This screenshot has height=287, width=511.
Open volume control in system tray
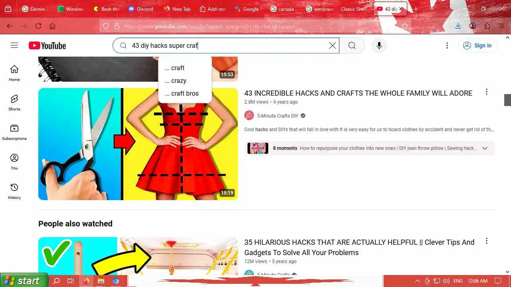(x=446, y=281)
